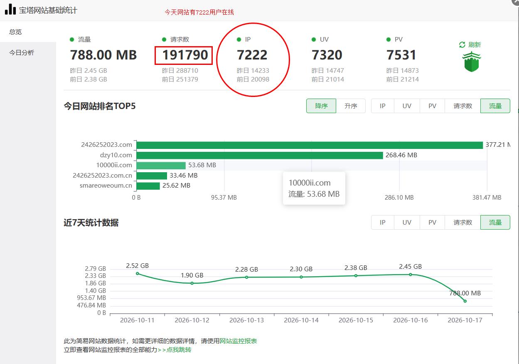Click the 刷新 refresh button
This screenshot has width=519, height=364.
470,45
